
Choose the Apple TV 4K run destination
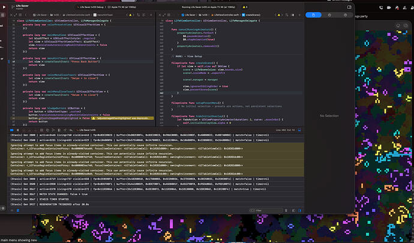tap(122, 7)
